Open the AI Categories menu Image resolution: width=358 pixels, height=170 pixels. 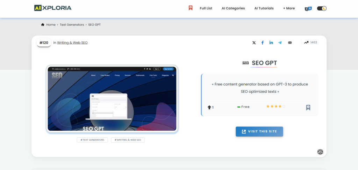click(x=233, y=8)
